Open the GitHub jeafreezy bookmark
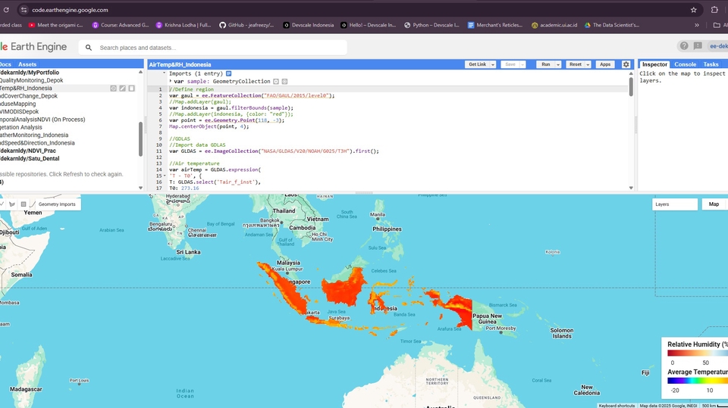The height and width of the screenshot is (408, 728). (246, 25)
